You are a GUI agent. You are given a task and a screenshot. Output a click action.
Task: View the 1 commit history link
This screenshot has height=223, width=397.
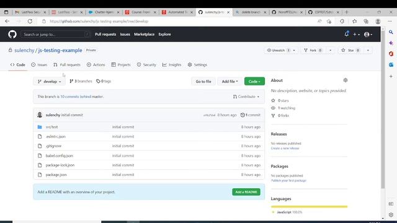pos(251,115)
